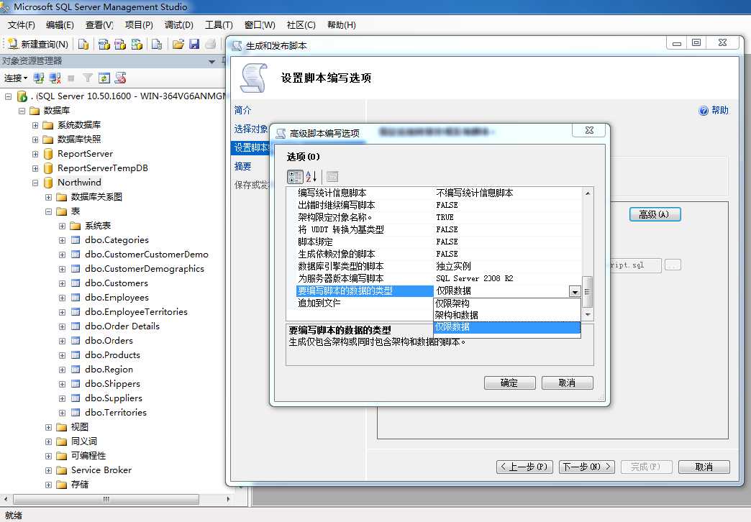
Task: Click the table icon beside dbo.Categories
Action: point(76,240)
